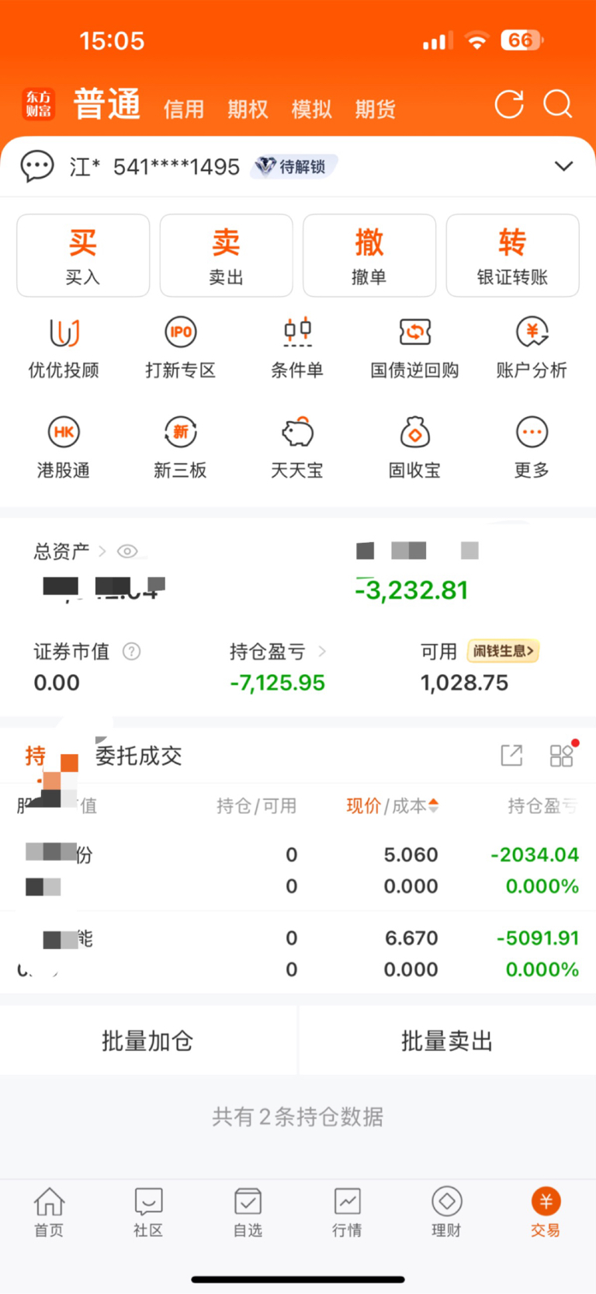The width and height of the screenshot is (596, 1294).
Task: Open the message bubble icon beside account
Action: pos(37,166)
